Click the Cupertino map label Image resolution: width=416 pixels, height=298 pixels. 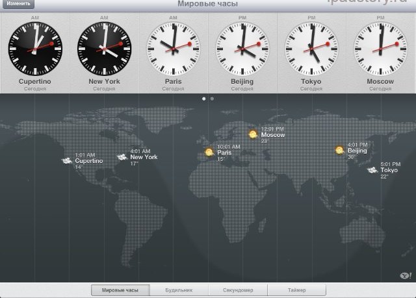(x=89, y=161)
